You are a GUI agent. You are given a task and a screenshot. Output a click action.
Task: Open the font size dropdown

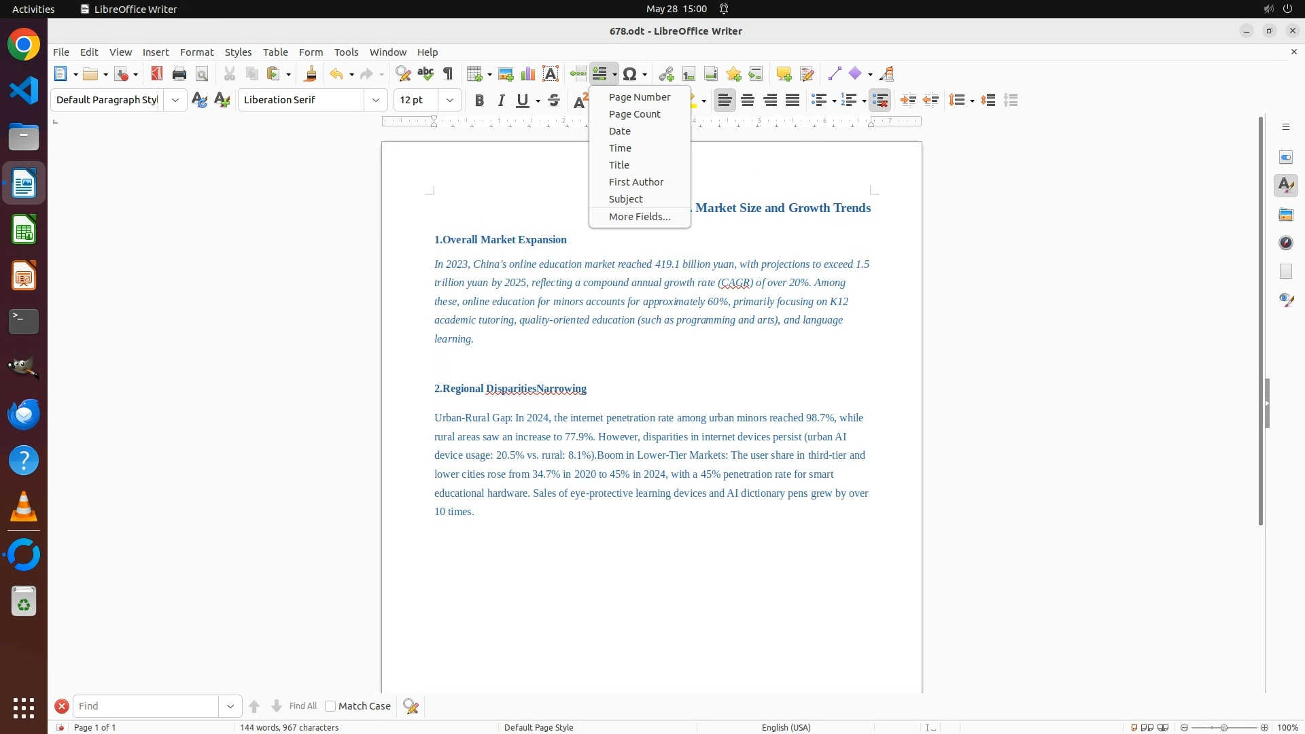(x=450, y=100)
